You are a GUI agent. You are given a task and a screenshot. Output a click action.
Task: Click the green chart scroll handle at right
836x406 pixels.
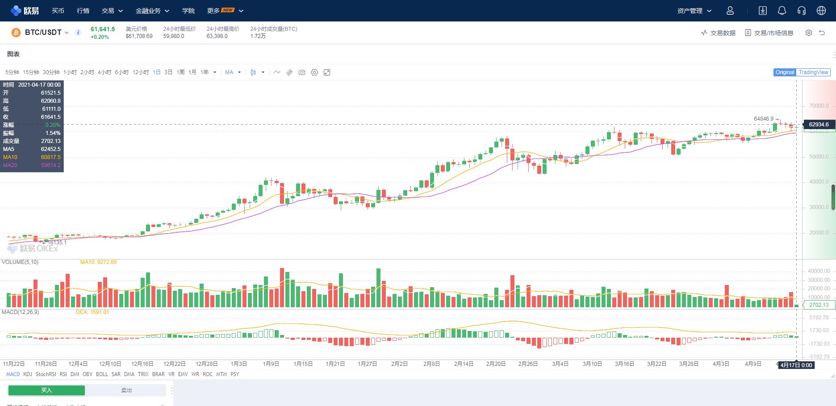click(833, 197)
